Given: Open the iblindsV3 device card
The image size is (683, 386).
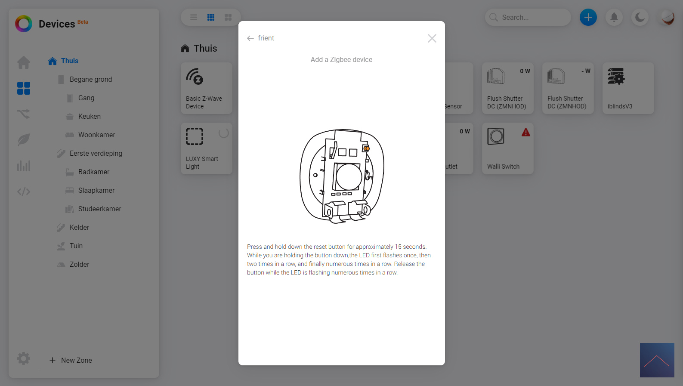Looking at the screenshot, I should [628, 88].
